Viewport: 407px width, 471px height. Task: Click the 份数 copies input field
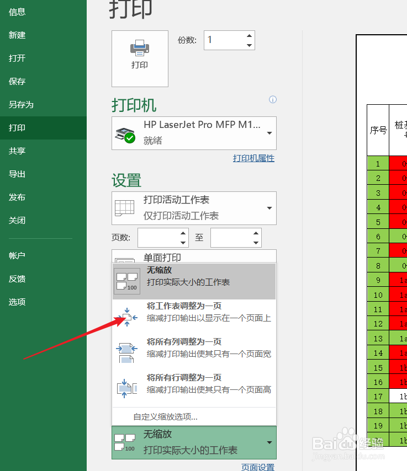pos(225,40)
